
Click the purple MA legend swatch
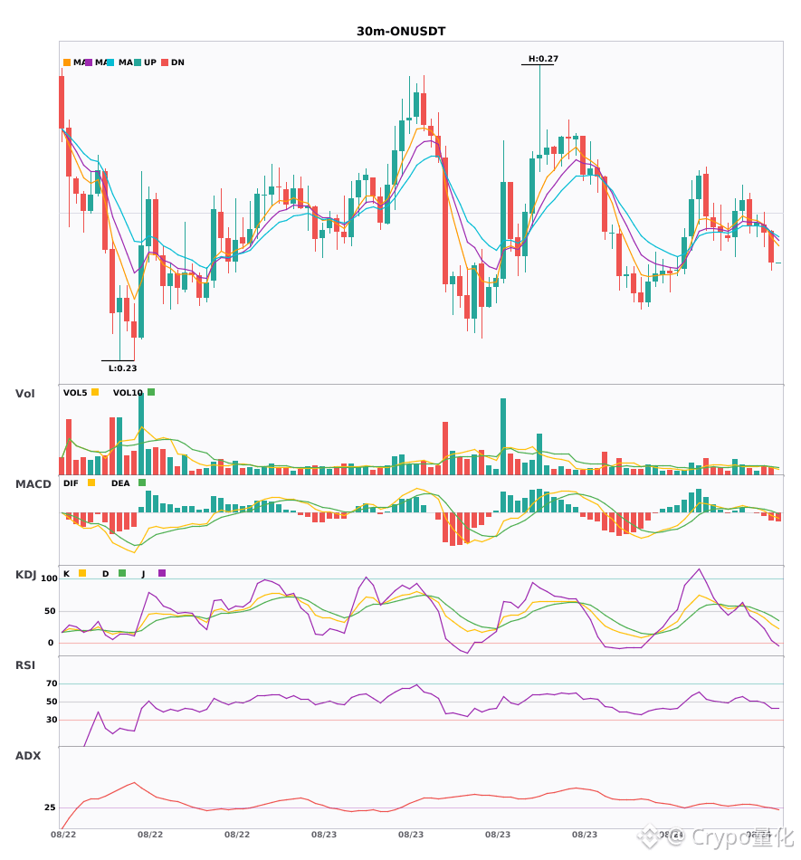coord(89,62)
